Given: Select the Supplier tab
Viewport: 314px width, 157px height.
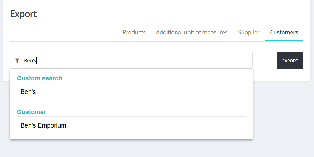Looking at the screenshot, I should pos(249,32).
